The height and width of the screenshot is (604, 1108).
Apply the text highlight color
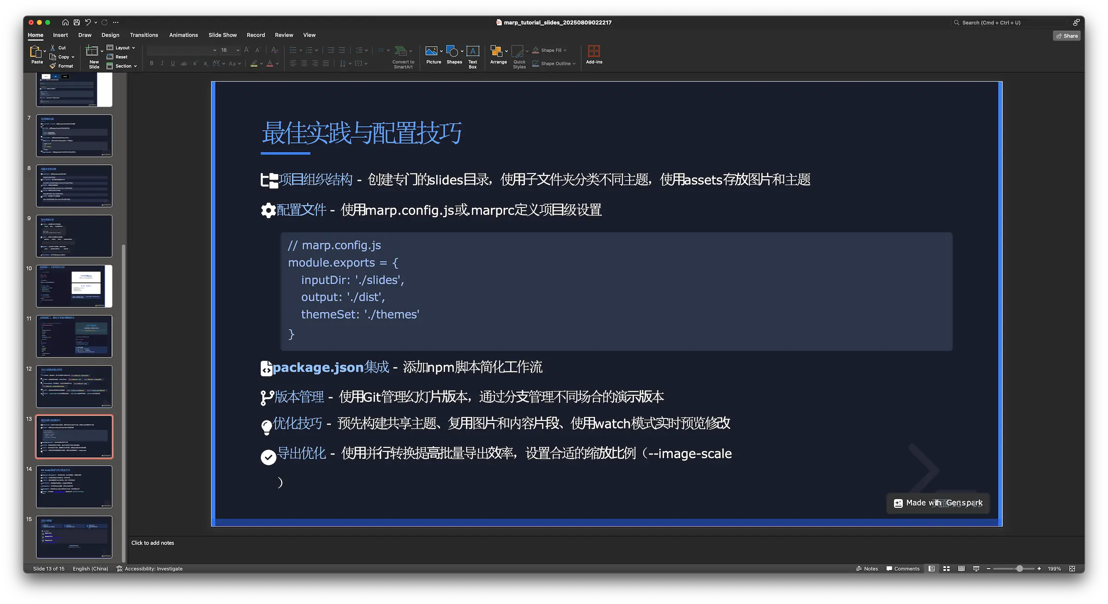pyautogui.click(x=254, y=63)
